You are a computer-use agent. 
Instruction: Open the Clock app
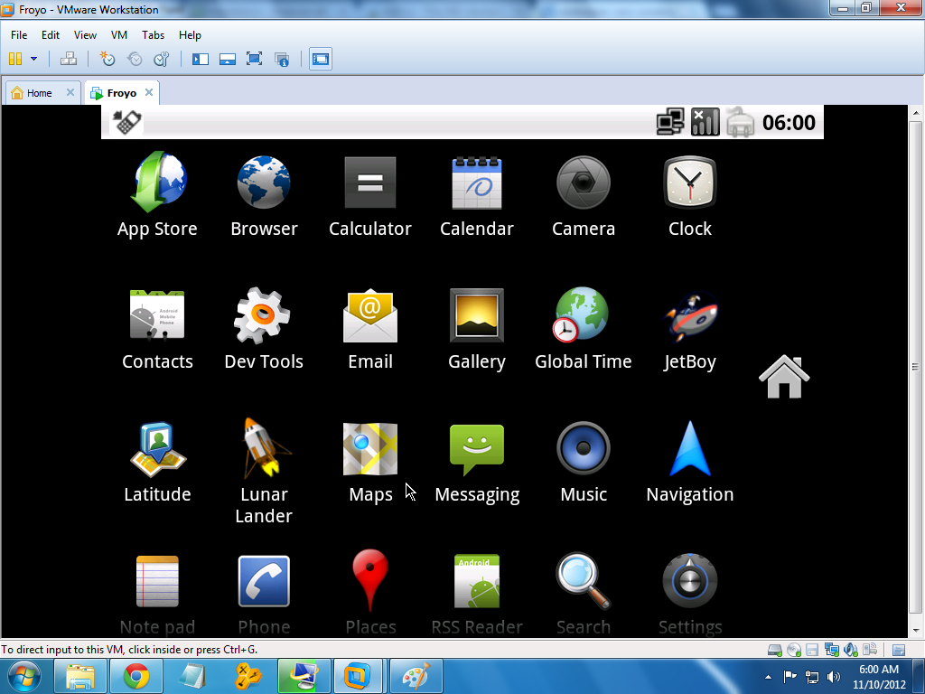click(689, 195)
